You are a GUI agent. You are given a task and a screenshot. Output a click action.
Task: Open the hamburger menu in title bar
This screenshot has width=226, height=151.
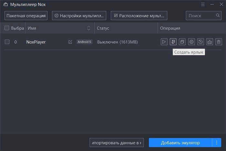tap(203, 5)
